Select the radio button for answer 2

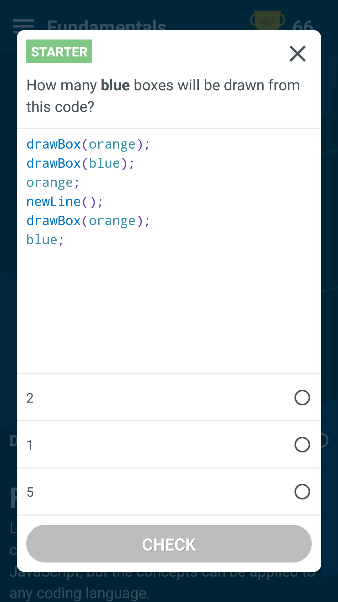302,398
